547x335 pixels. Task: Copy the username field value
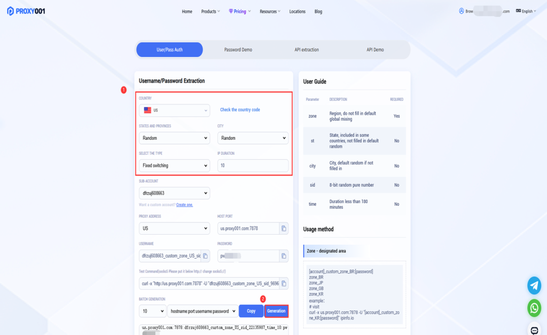coord(205,256)
